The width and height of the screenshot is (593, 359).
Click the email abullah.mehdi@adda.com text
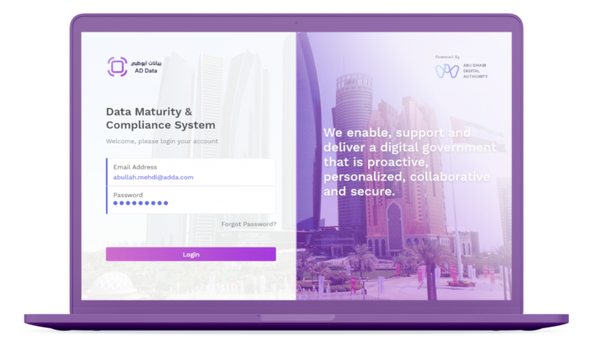click(x=153, y=177)
